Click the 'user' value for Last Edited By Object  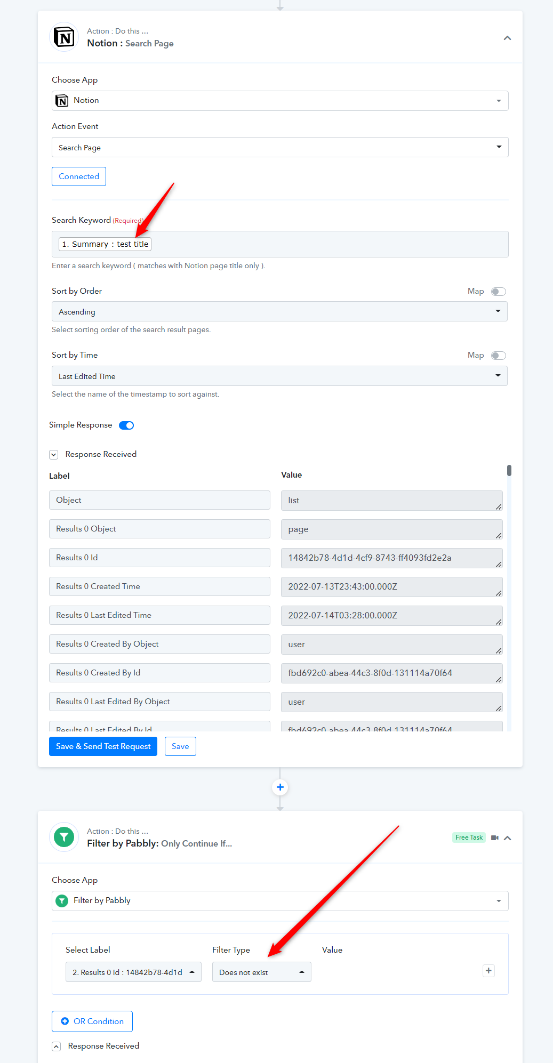[x=392, y=702]
